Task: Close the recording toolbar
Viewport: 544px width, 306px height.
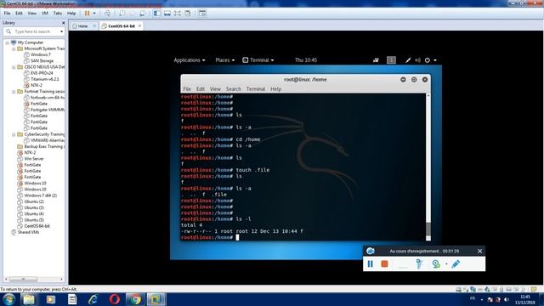Action: click(x=479, y=251)
